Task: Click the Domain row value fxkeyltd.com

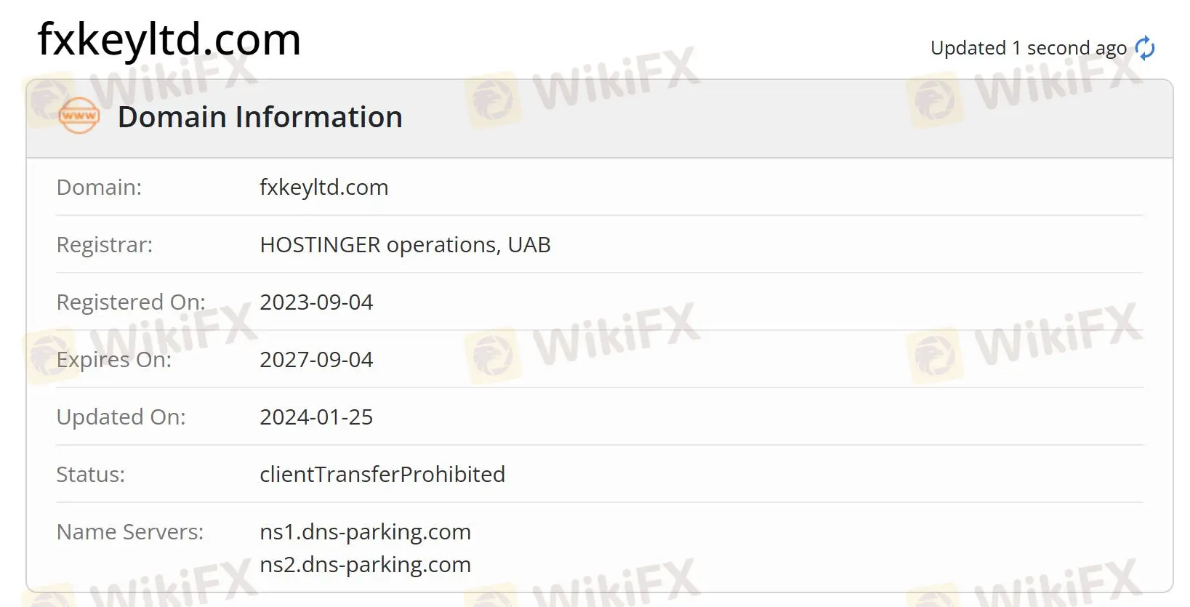Action: click(x=324, y=187)
